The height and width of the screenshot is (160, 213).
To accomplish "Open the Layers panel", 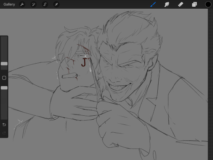I will coord(194,4).
